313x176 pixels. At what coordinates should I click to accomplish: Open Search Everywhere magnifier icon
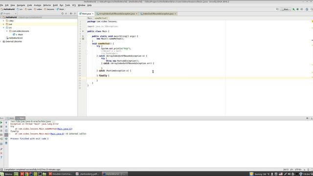[312, 9]
